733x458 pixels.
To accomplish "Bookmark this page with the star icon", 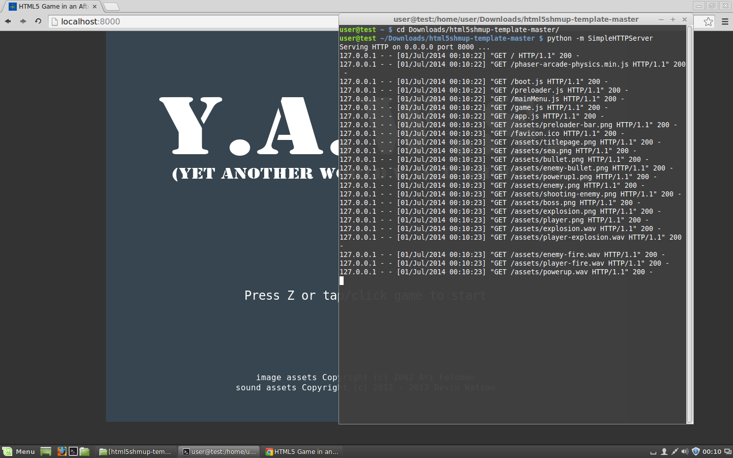I will 708,21.
